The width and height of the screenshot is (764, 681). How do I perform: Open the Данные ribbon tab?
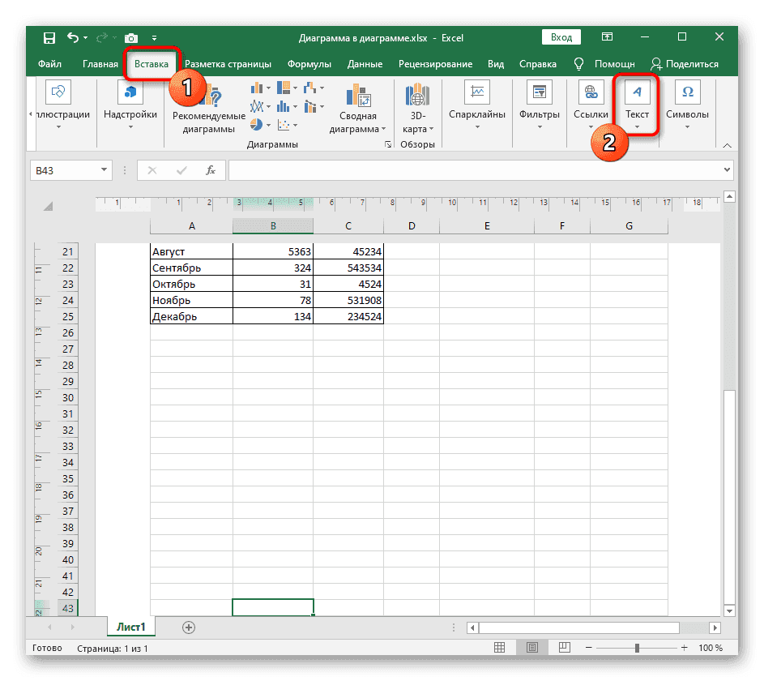pos(365,64)
